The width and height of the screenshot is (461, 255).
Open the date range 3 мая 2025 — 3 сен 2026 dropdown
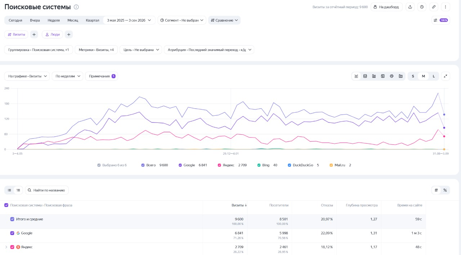(x=130, y=20)
